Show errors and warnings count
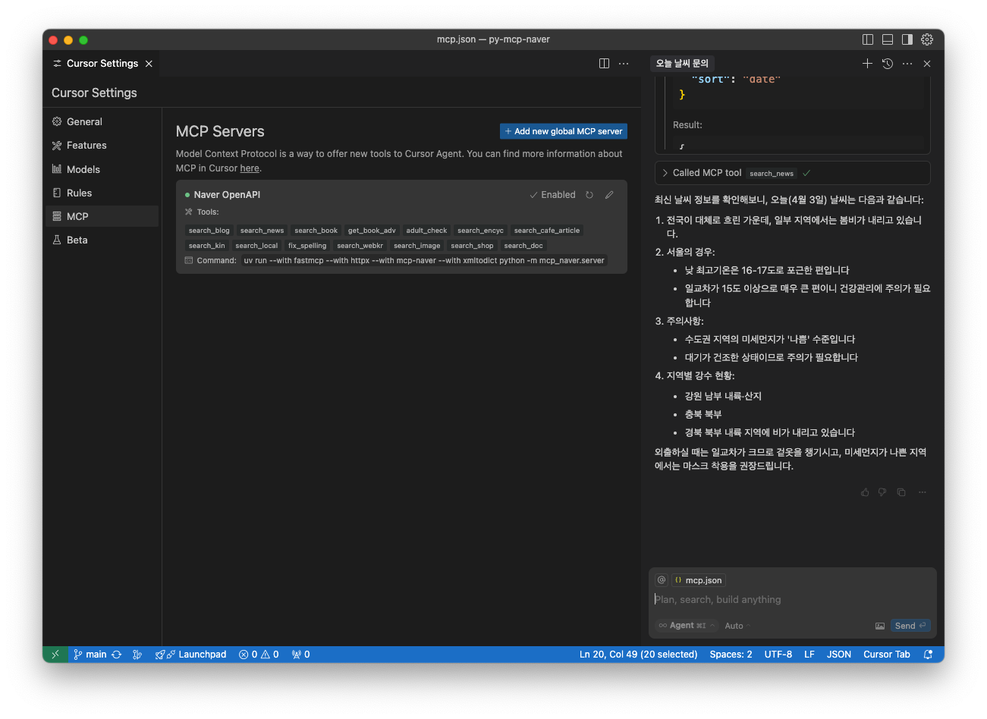This screenshot has height=719, width=987. tap(259, 655)
